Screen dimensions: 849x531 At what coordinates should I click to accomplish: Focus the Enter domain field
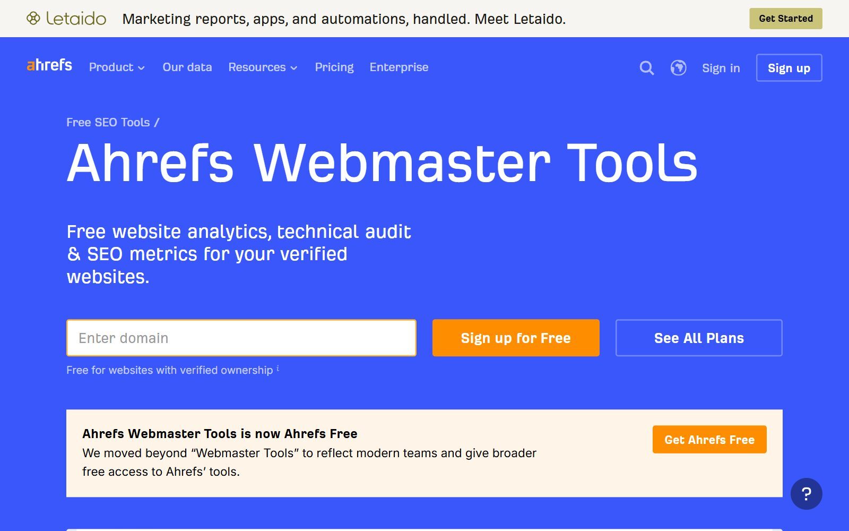pyautogui.click(x=241, y=338)
